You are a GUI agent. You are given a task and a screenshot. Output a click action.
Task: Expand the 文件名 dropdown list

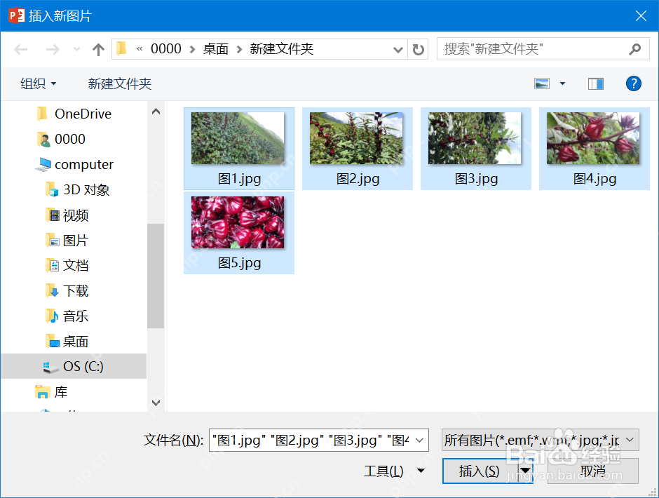tap(419, 440)
